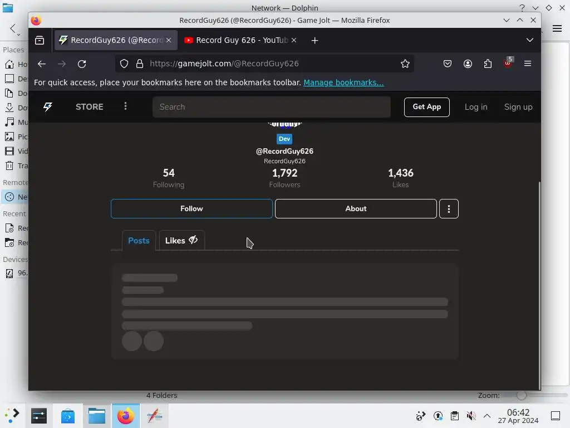The width and height of the screenshot is (570, 428).
Task: Open the Dolphin window help question mark
Action: coord(522,8)
